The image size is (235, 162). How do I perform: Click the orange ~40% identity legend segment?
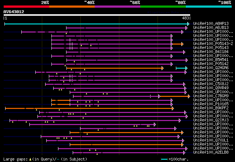click(72, 7)
